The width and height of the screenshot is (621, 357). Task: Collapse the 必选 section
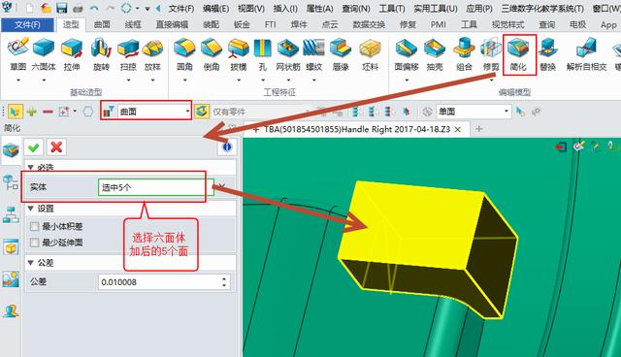coord(30,168)
